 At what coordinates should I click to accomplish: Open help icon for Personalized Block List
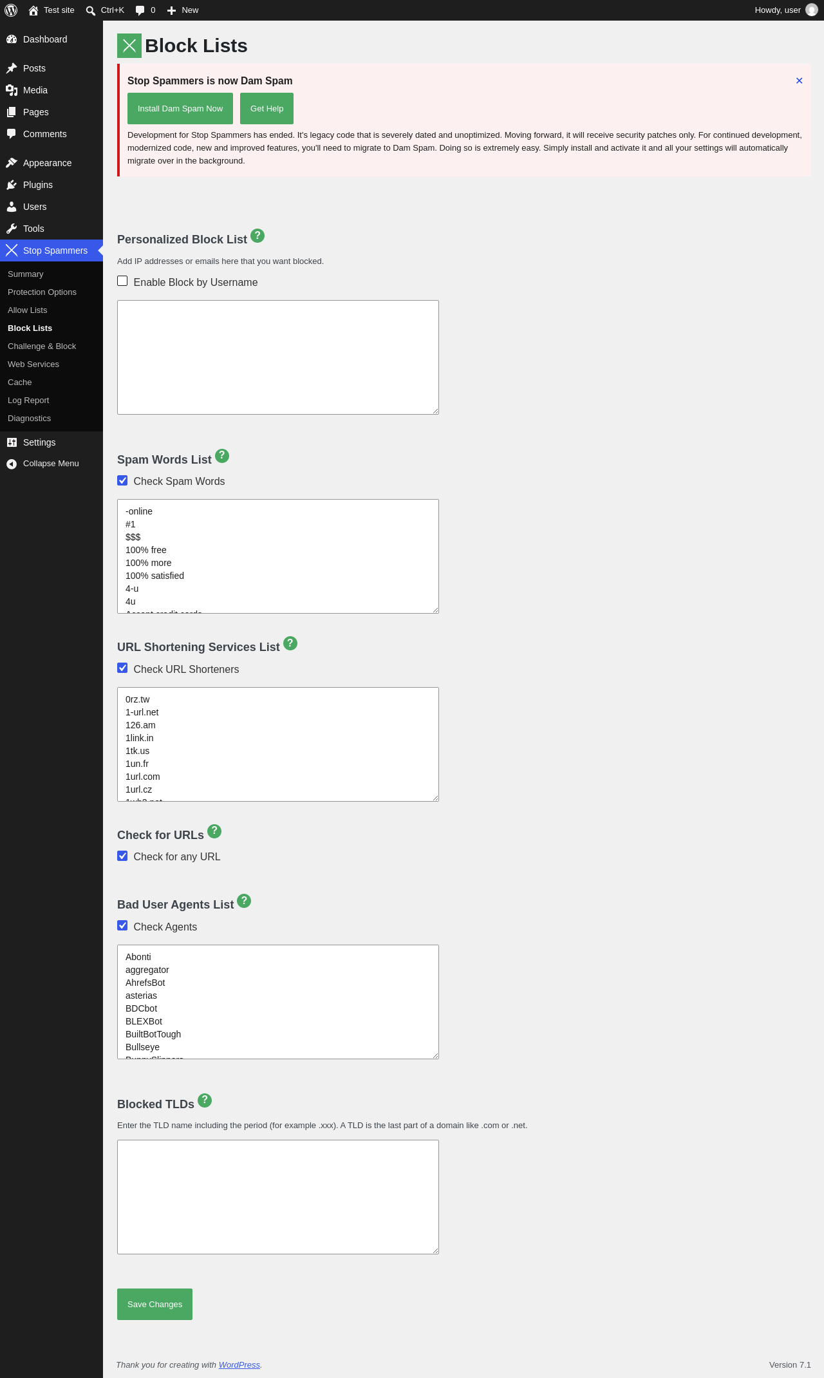click(257, 236)
